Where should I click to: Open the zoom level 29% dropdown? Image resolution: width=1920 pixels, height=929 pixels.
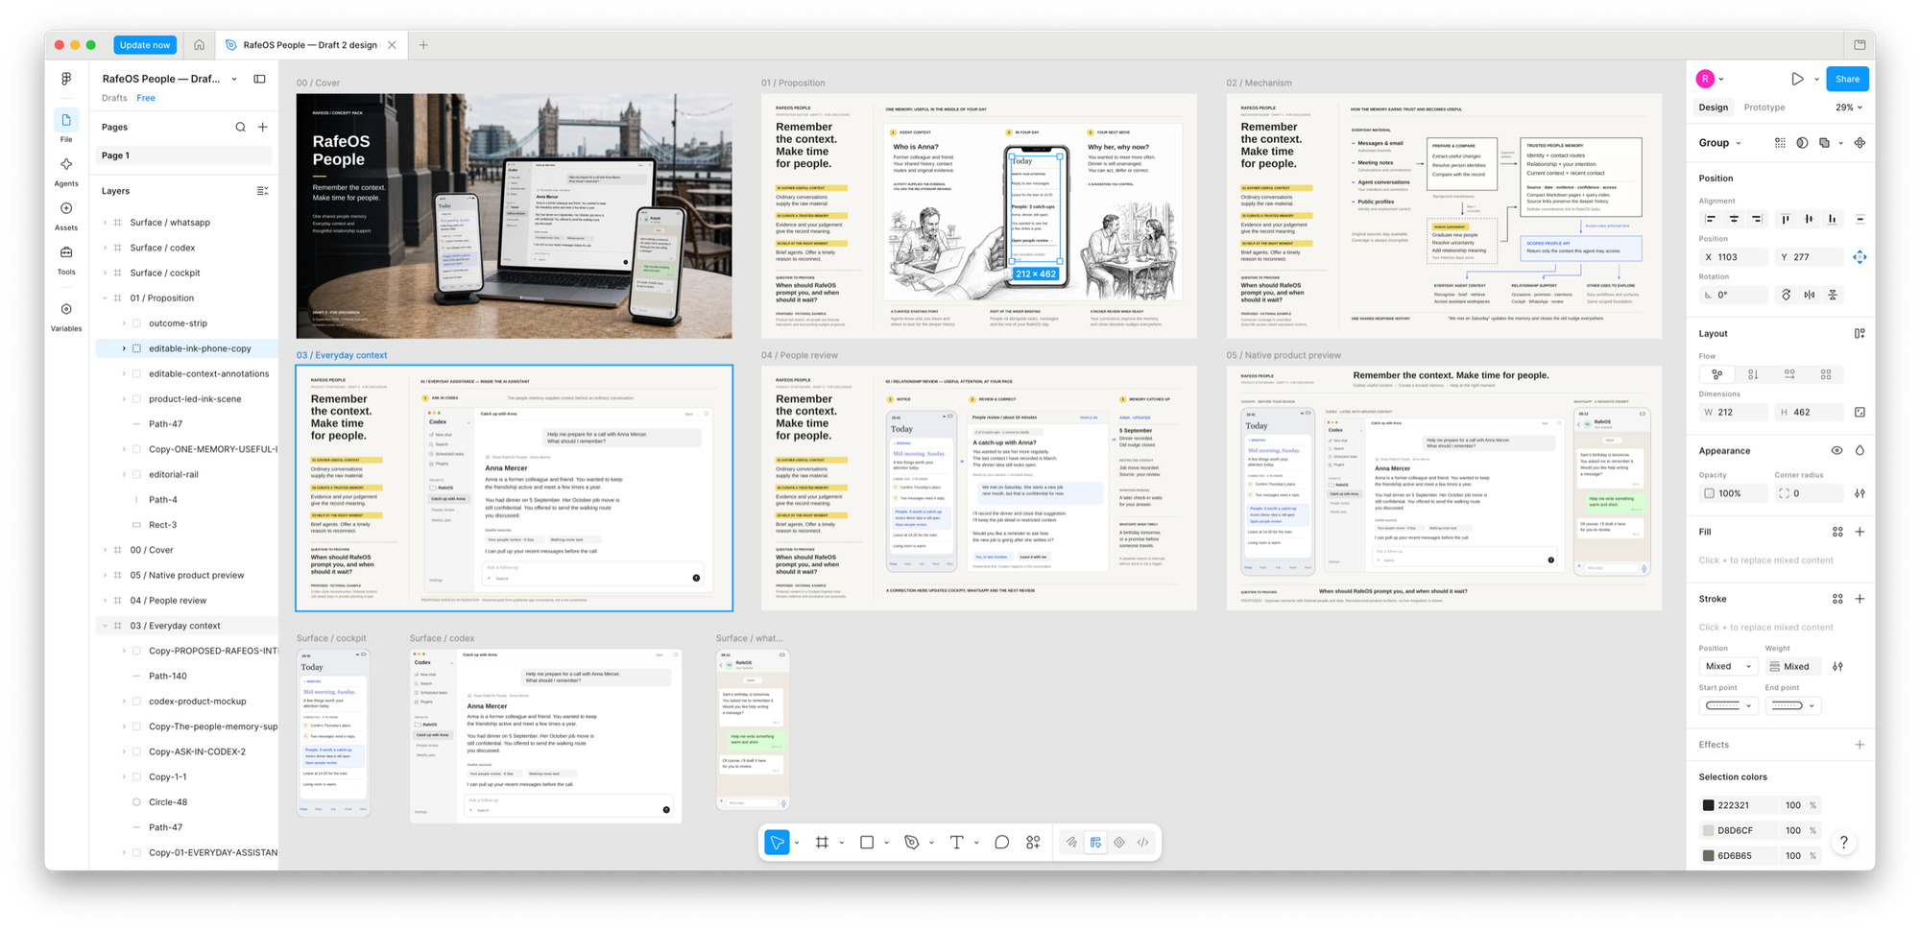[1849, 107]
